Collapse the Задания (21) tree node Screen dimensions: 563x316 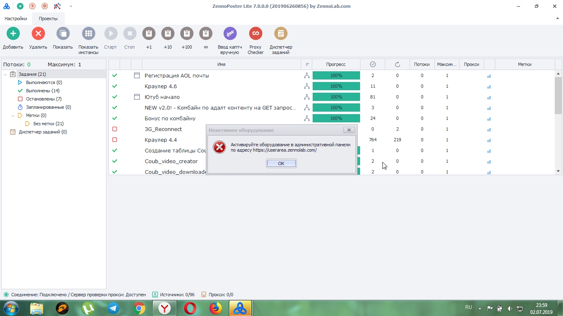[x=5, y=75]
